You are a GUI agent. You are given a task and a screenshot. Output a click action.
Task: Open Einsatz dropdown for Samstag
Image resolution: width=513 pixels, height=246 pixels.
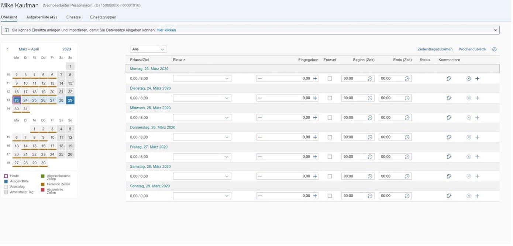227,176
